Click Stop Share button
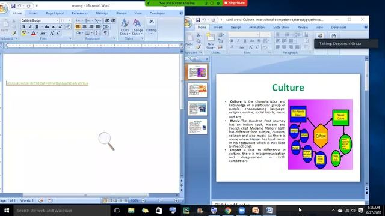 click(x=235, y=3)
